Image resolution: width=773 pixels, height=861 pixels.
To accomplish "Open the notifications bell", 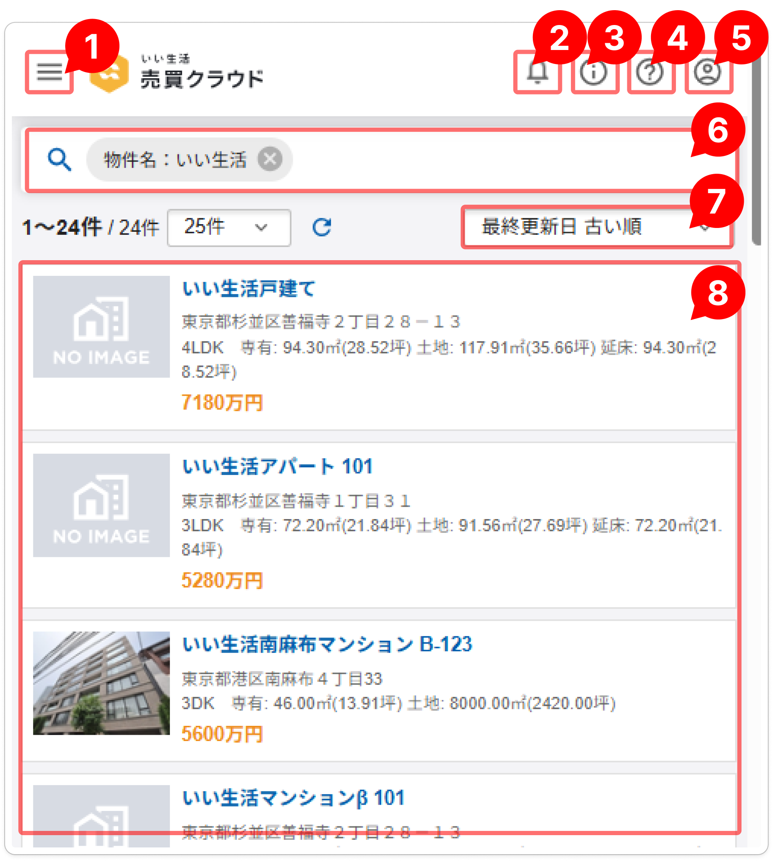I will (x=537, y=72).
